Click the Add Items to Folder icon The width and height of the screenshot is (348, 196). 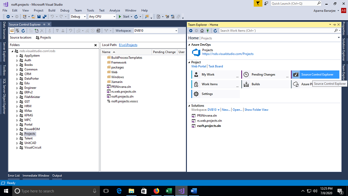click(x=36, y=31)
